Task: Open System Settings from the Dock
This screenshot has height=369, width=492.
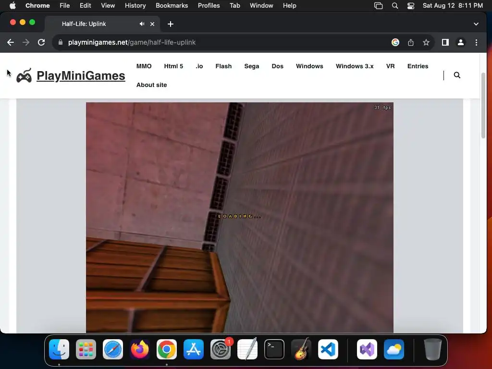Action: [x=220, y=349]
